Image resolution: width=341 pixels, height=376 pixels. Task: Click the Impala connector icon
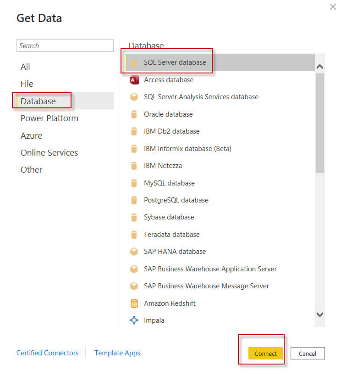[134, 320]
